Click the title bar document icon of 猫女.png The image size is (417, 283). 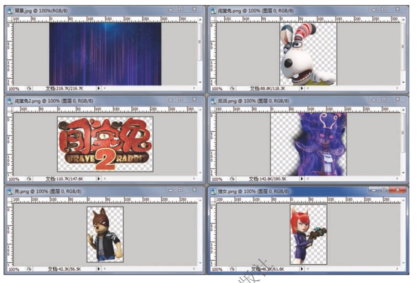(x=212, y=191)
